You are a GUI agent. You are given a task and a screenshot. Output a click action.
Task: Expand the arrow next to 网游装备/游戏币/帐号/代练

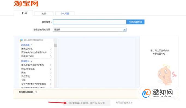click(51, 53)
